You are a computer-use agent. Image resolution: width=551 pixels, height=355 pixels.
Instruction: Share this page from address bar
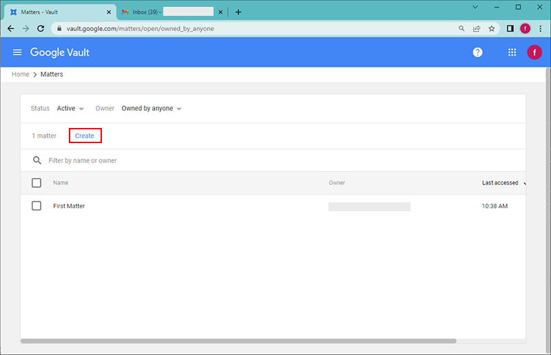coord(477,28)
